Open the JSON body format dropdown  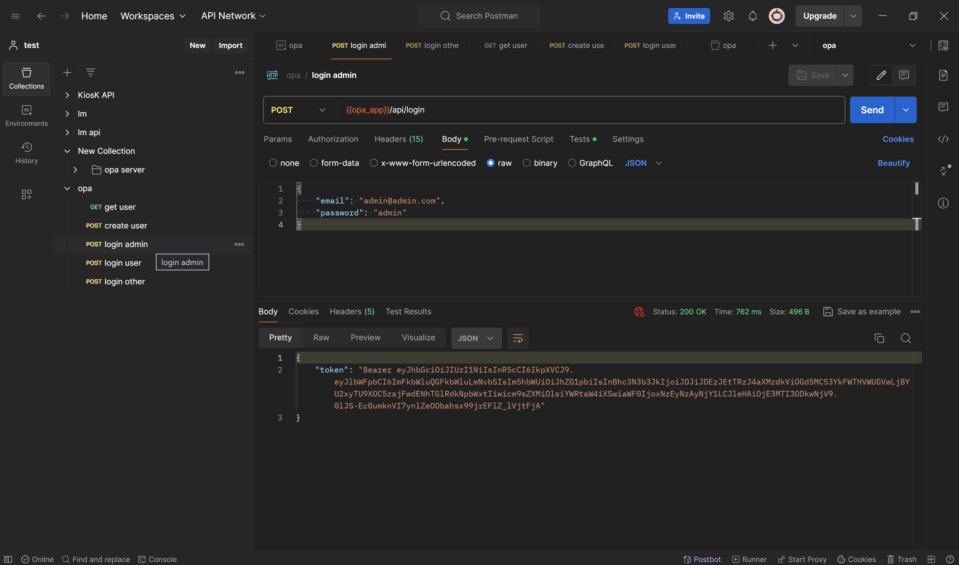click(643, 163)
